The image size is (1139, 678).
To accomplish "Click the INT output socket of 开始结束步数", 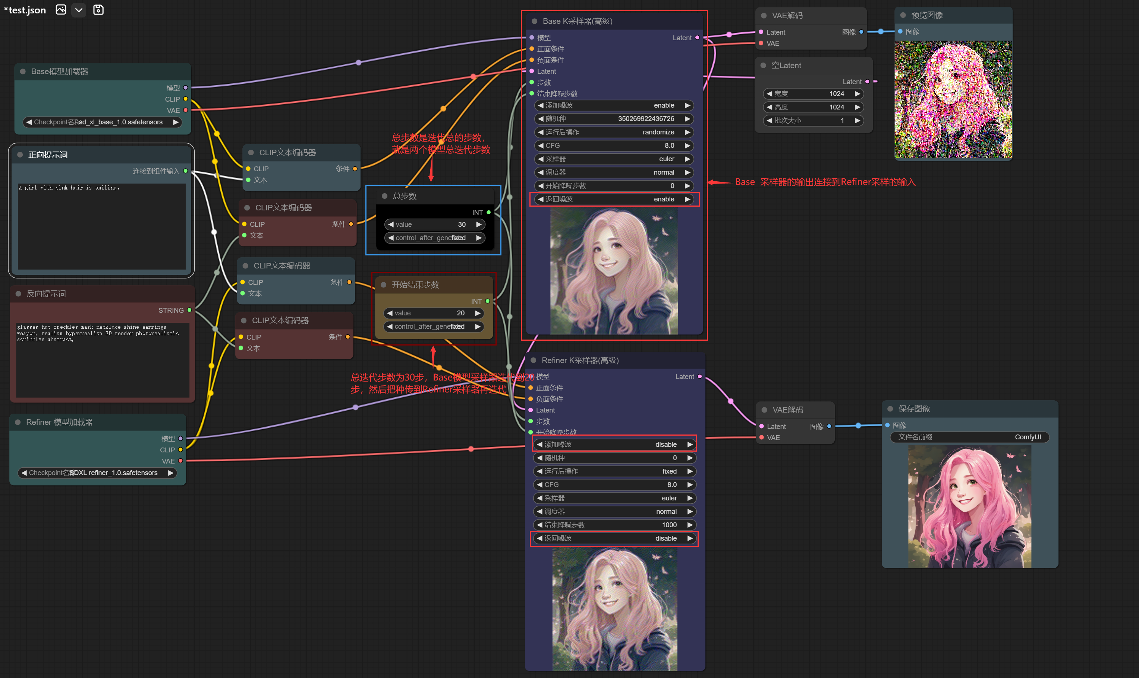I will (x=487, y=301).
